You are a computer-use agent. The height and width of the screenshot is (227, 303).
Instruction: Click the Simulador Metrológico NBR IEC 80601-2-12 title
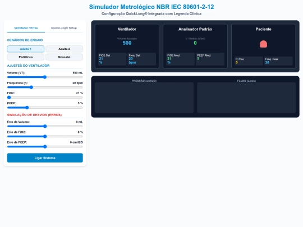click(151, 7)
